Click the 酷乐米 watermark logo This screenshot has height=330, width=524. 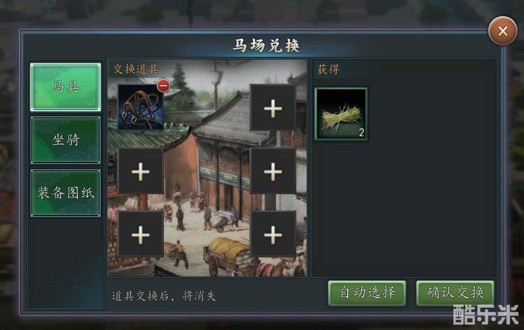pos(486,314)
